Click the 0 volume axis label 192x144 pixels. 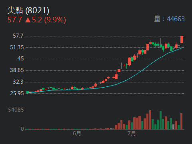coord(22,129)
